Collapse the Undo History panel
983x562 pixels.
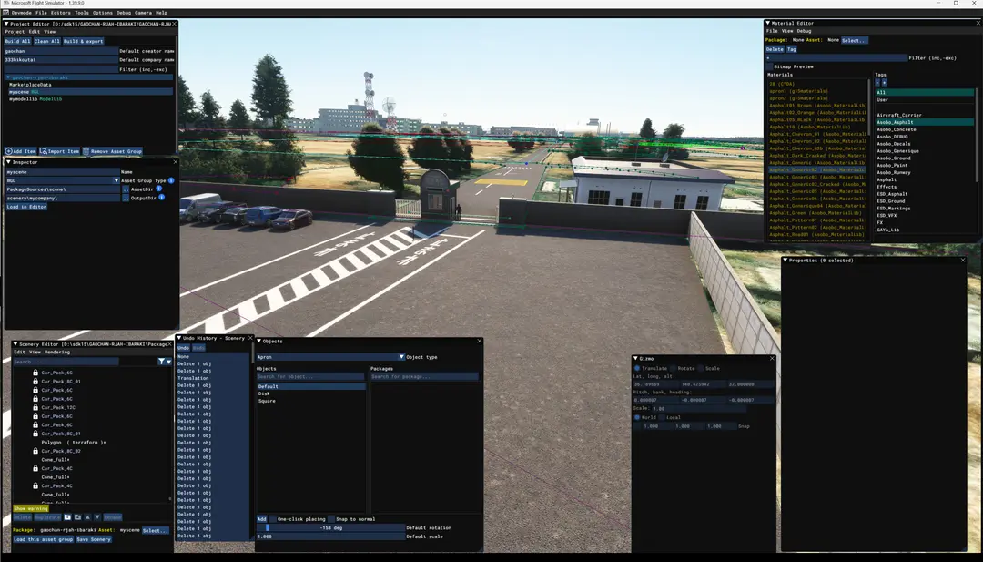179,338
